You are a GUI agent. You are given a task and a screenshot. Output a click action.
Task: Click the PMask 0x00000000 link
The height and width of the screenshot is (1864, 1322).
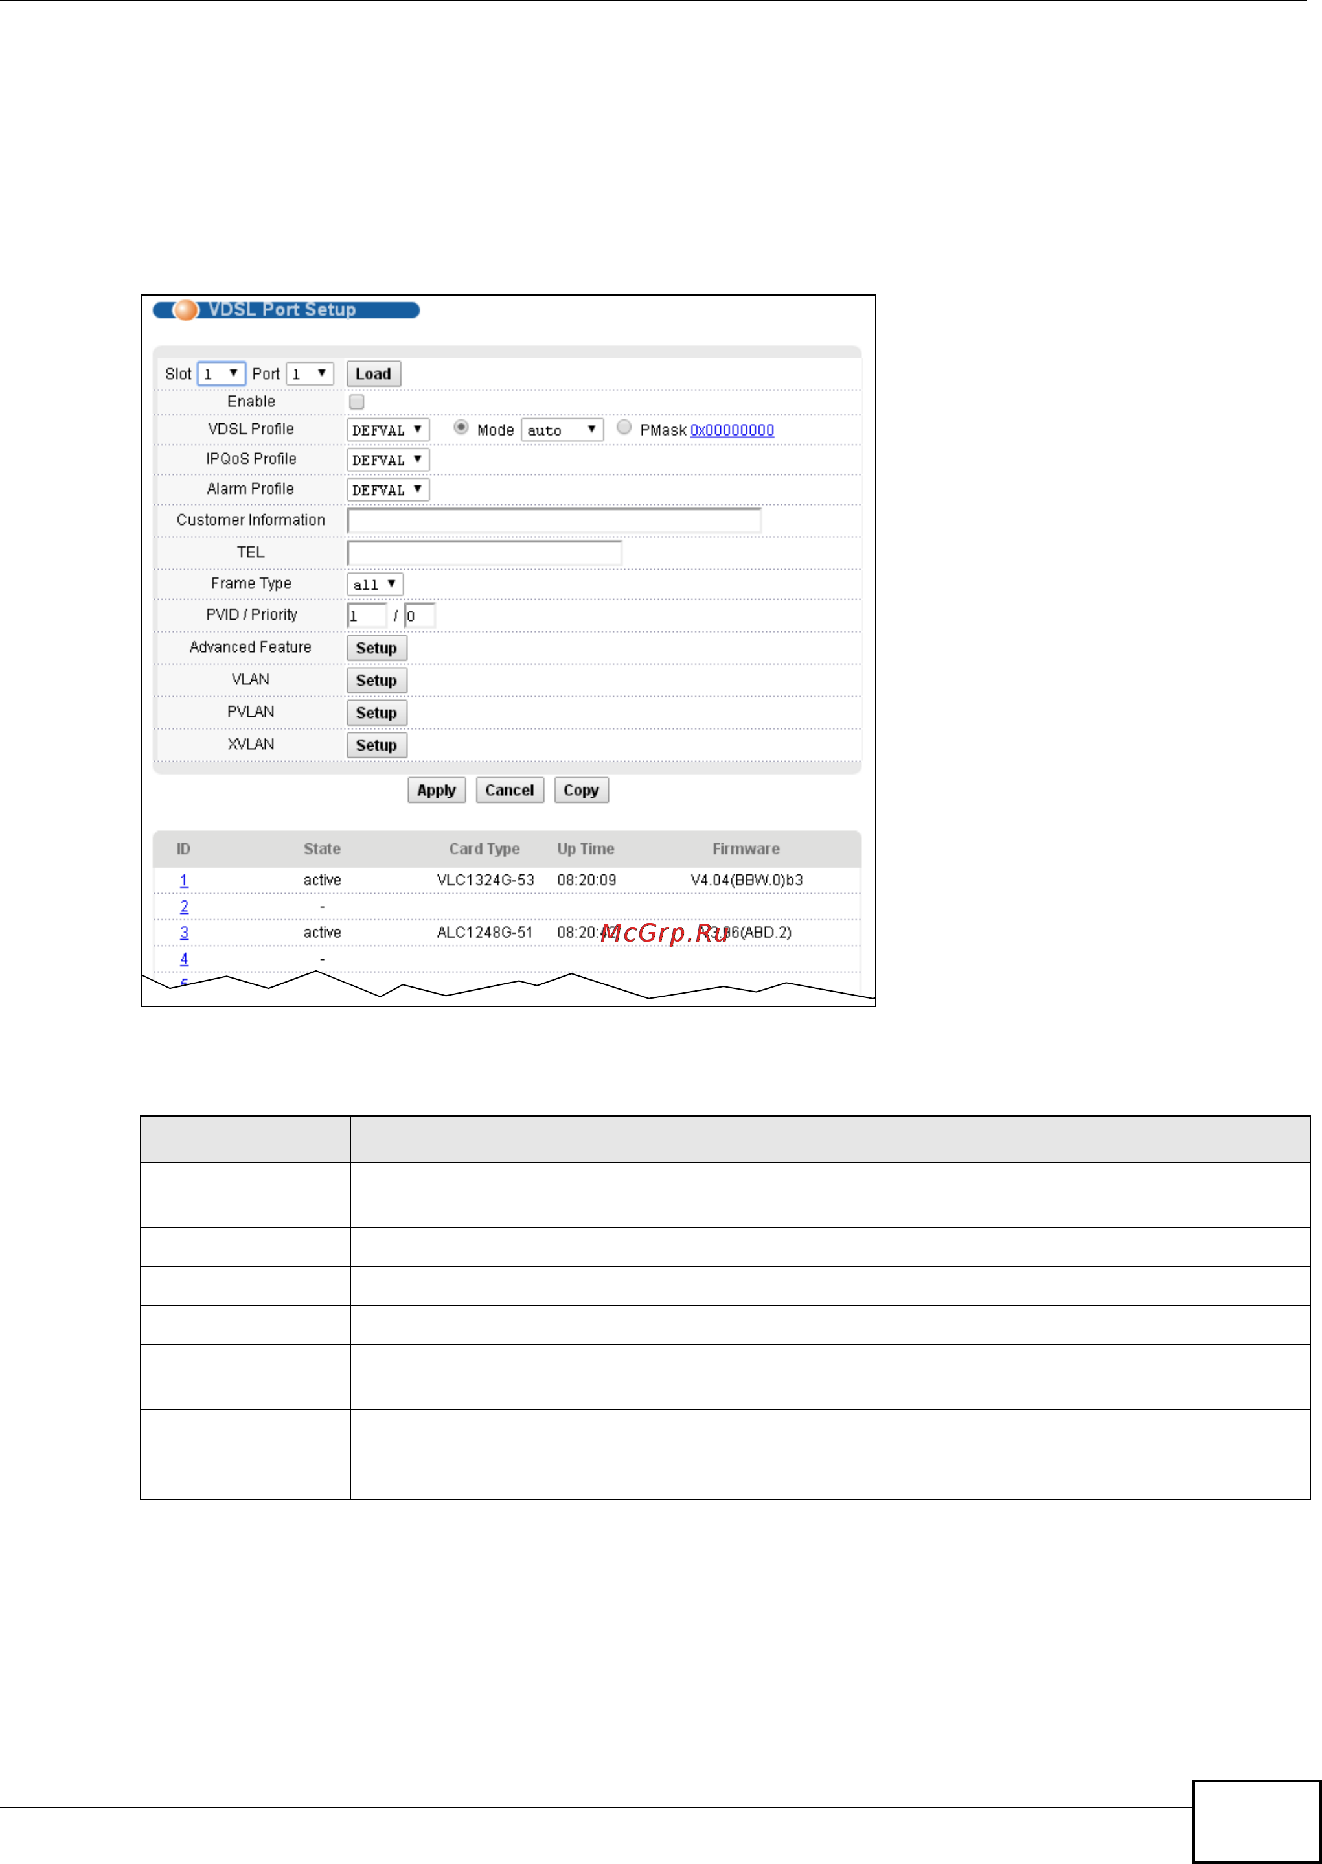tap(732, 430)
